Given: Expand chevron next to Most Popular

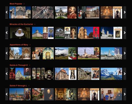Looking at the screenshot, I should point(24,4).
